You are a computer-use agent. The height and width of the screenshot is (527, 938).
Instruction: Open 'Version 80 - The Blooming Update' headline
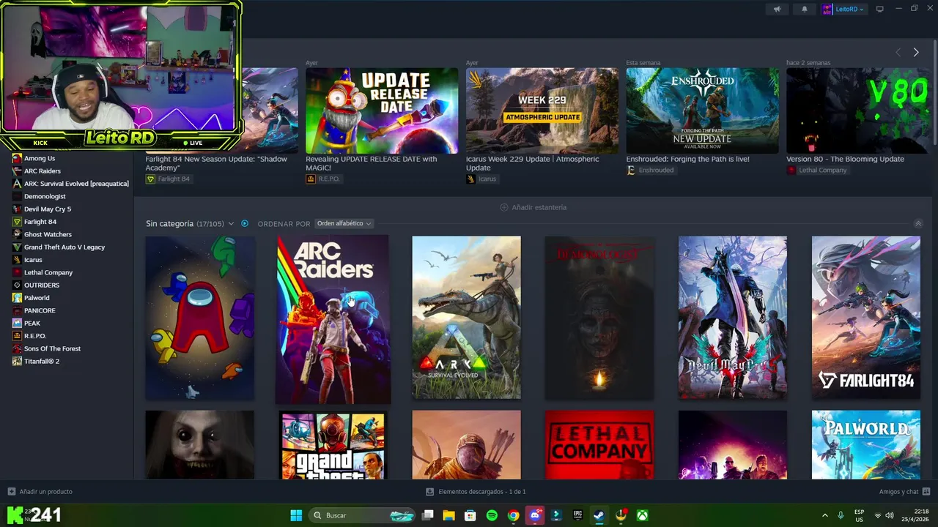[x=845, y=159]
